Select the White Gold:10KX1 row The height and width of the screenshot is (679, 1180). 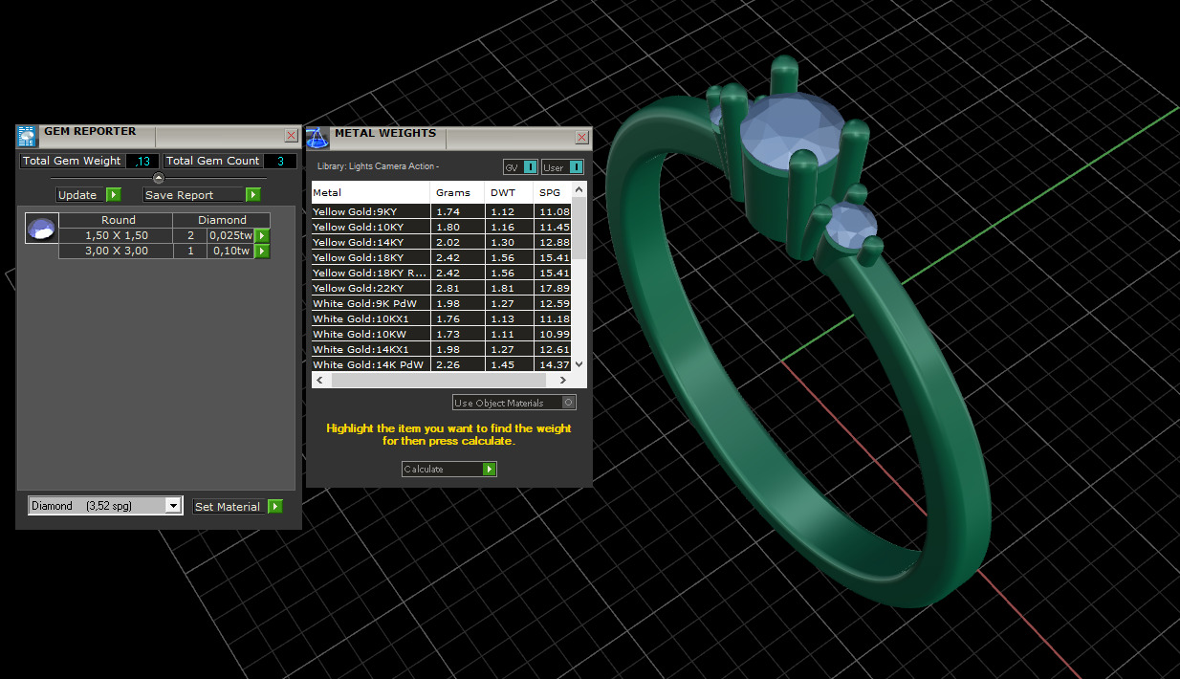click(x=441, y=318)
